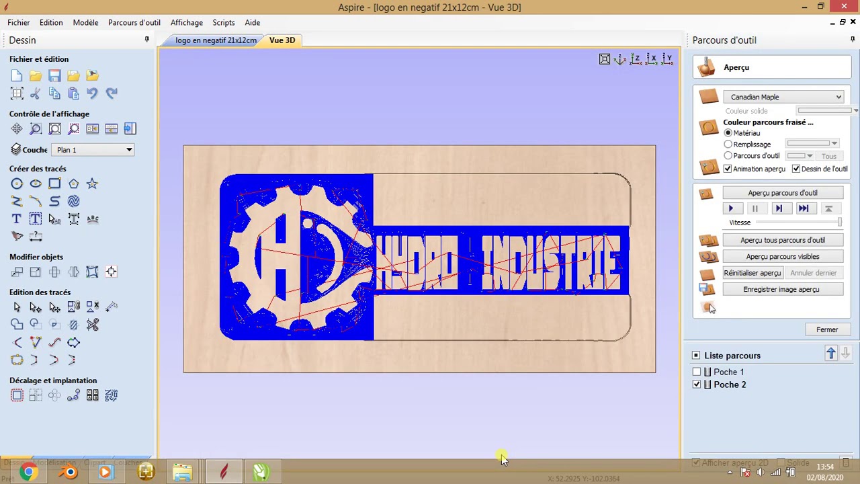Select the star drawing tool
This screenshot has width=860, height=484.
pyautogui.click(x=92, y=184)
